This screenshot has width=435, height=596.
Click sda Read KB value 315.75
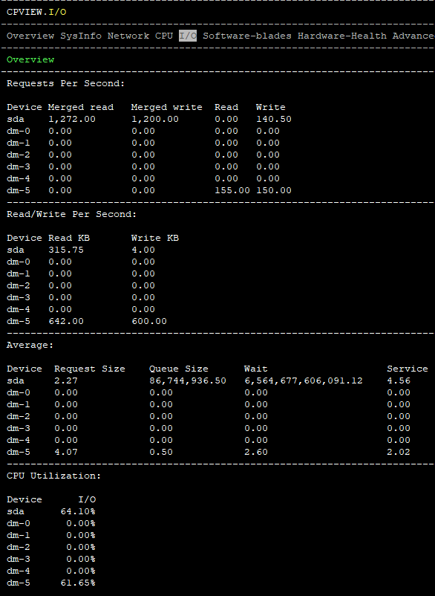pos(66,250)
